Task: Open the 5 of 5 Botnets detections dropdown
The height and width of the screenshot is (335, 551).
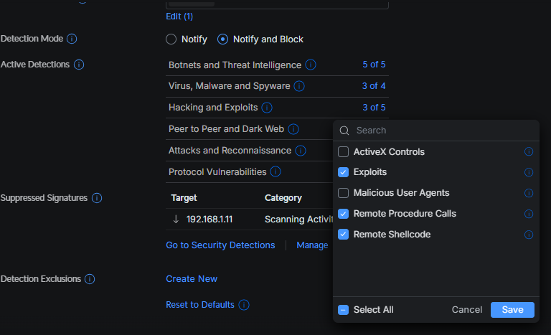Action: (374, 65)
